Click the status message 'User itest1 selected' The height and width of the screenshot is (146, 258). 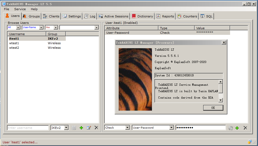tap(20, 142)
